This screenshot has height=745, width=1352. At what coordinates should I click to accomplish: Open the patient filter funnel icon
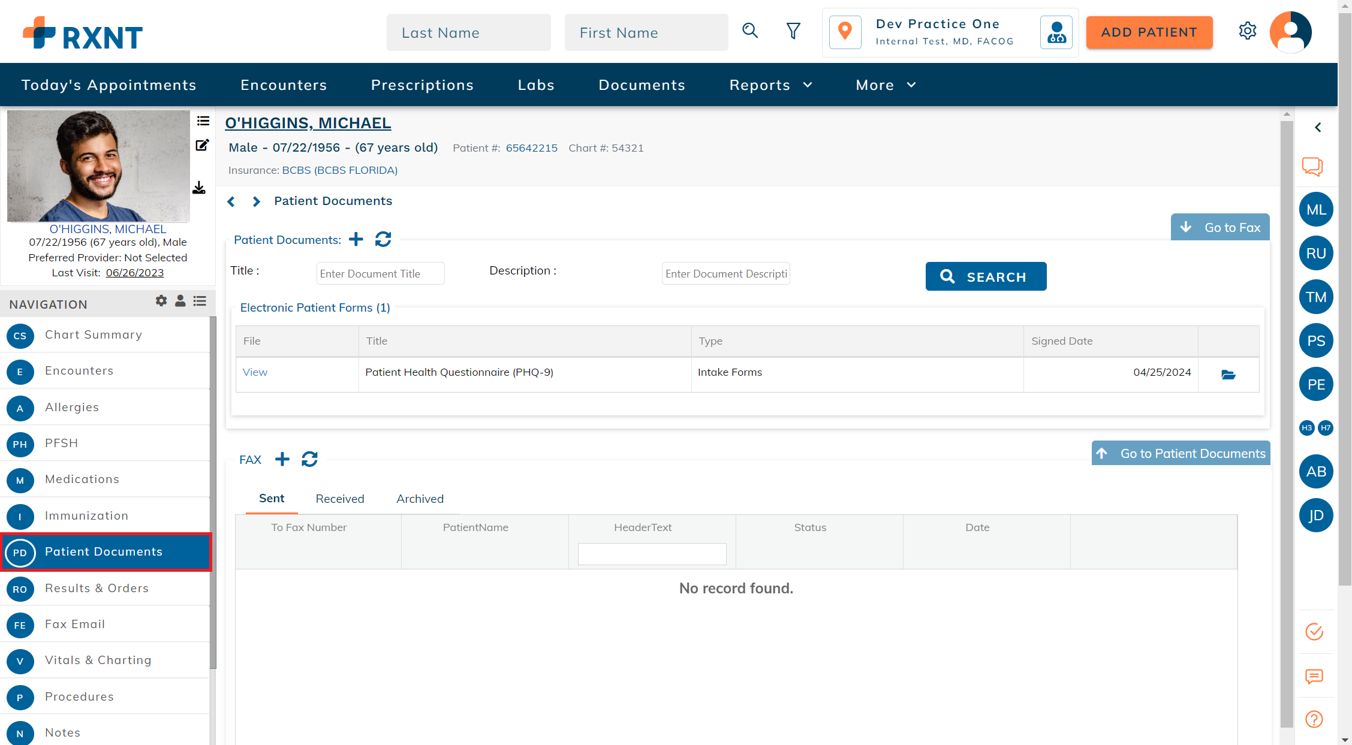793,31
